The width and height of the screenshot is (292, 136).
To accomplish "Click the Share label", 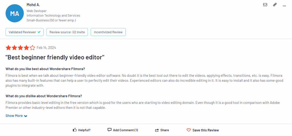I will coord(165,130).
